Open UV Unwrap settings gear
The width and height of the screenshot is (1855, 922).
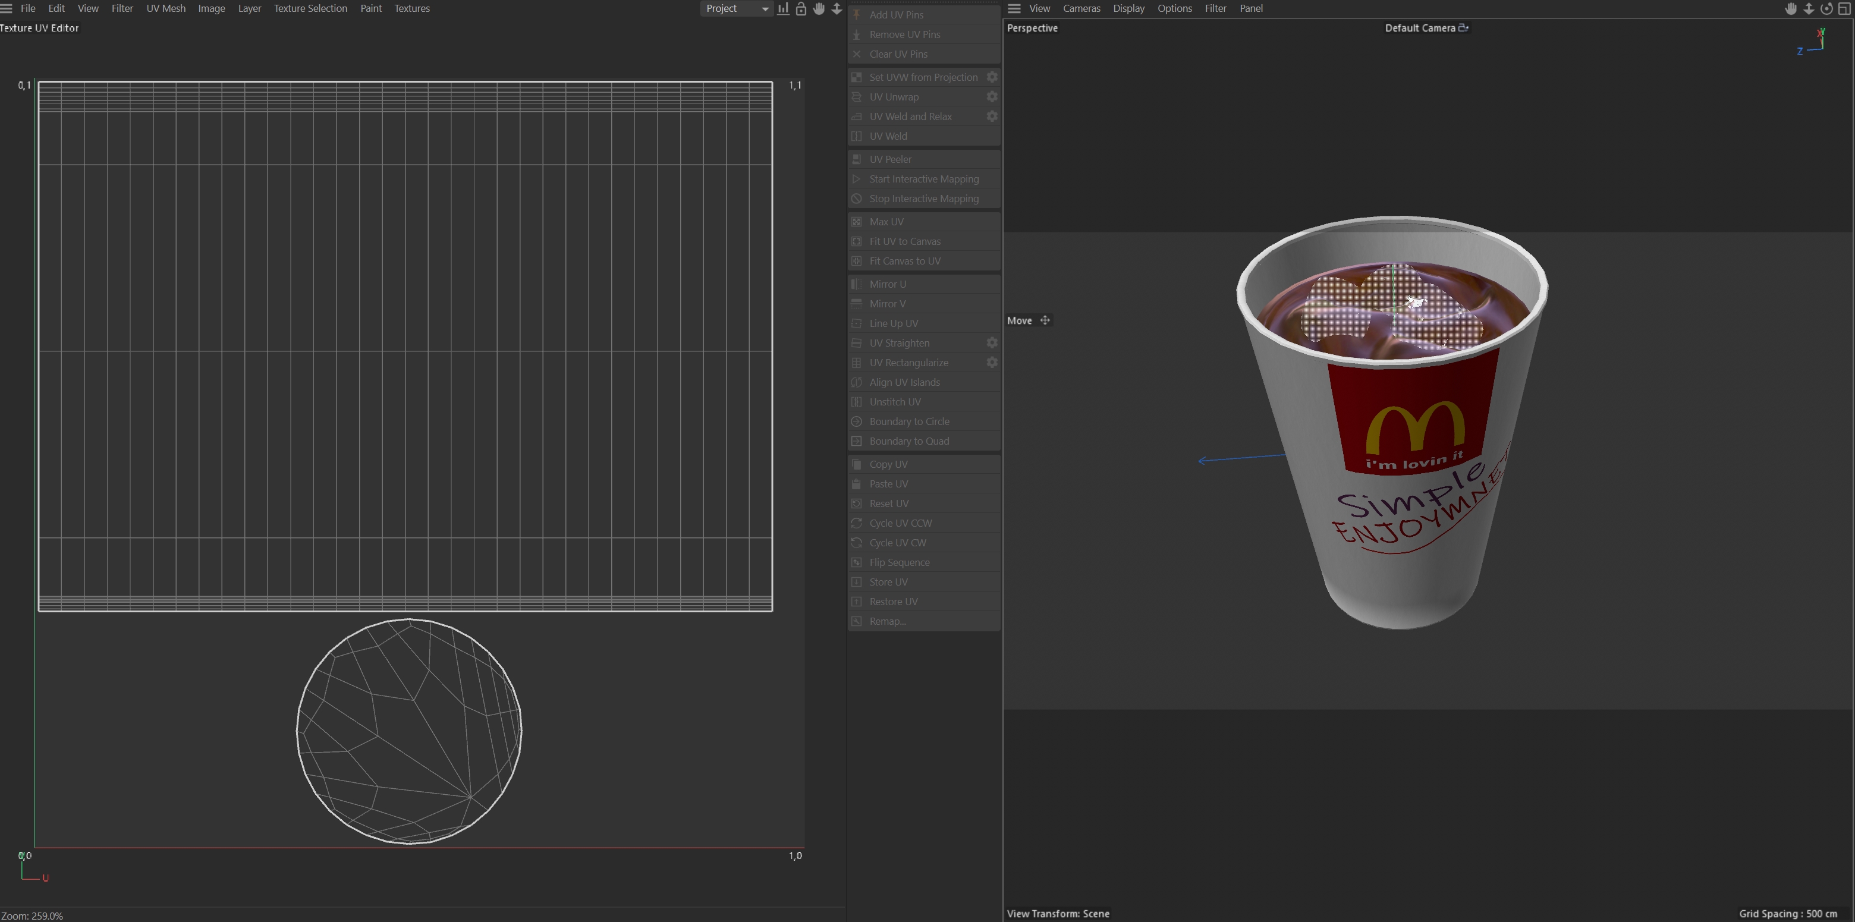pos(992,96)
